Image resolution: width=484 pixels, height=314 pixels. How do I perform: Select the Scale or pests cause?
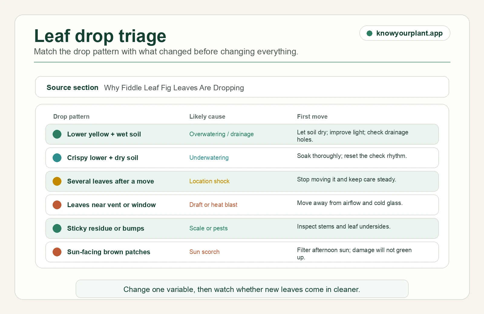click(208, 228)
